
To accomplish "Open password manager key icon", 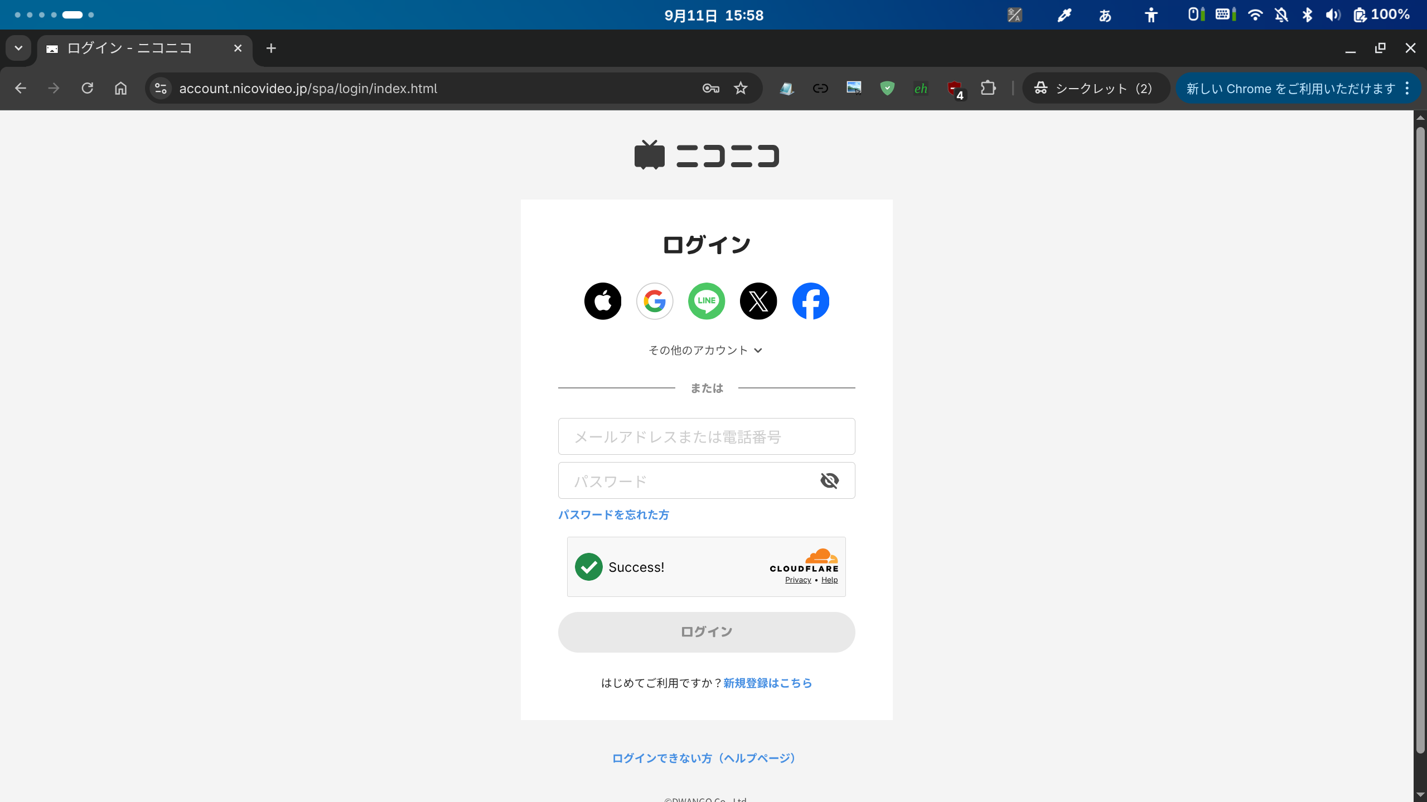I will coord(710,88).
